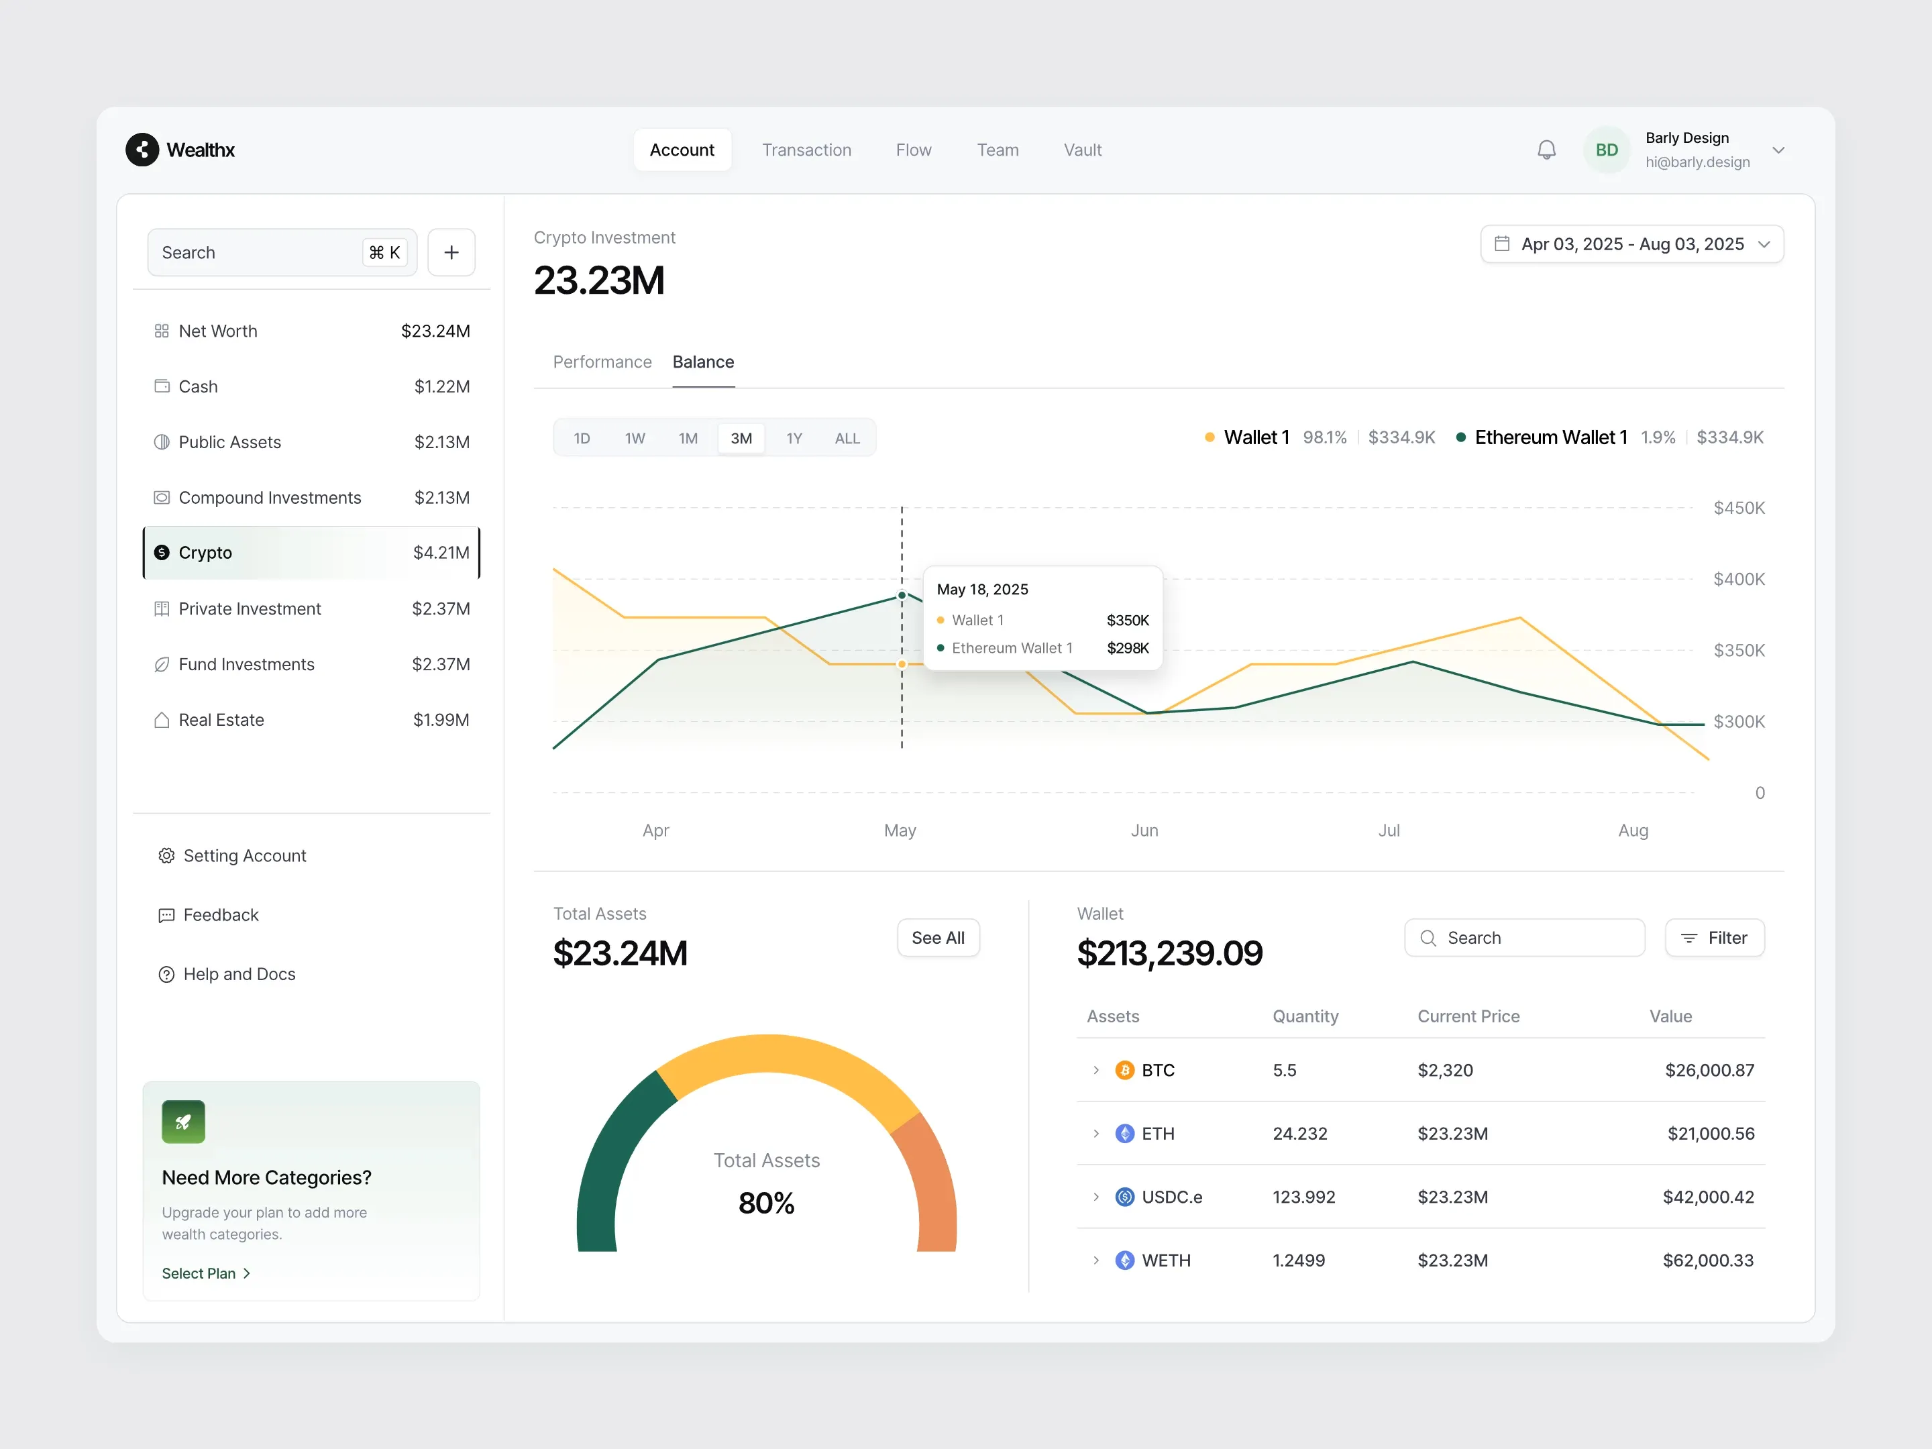Click the Real Estate house icon
The width and height of the screenshot is (1932, 1449).
pyautogui.click(x=162, y=720)
